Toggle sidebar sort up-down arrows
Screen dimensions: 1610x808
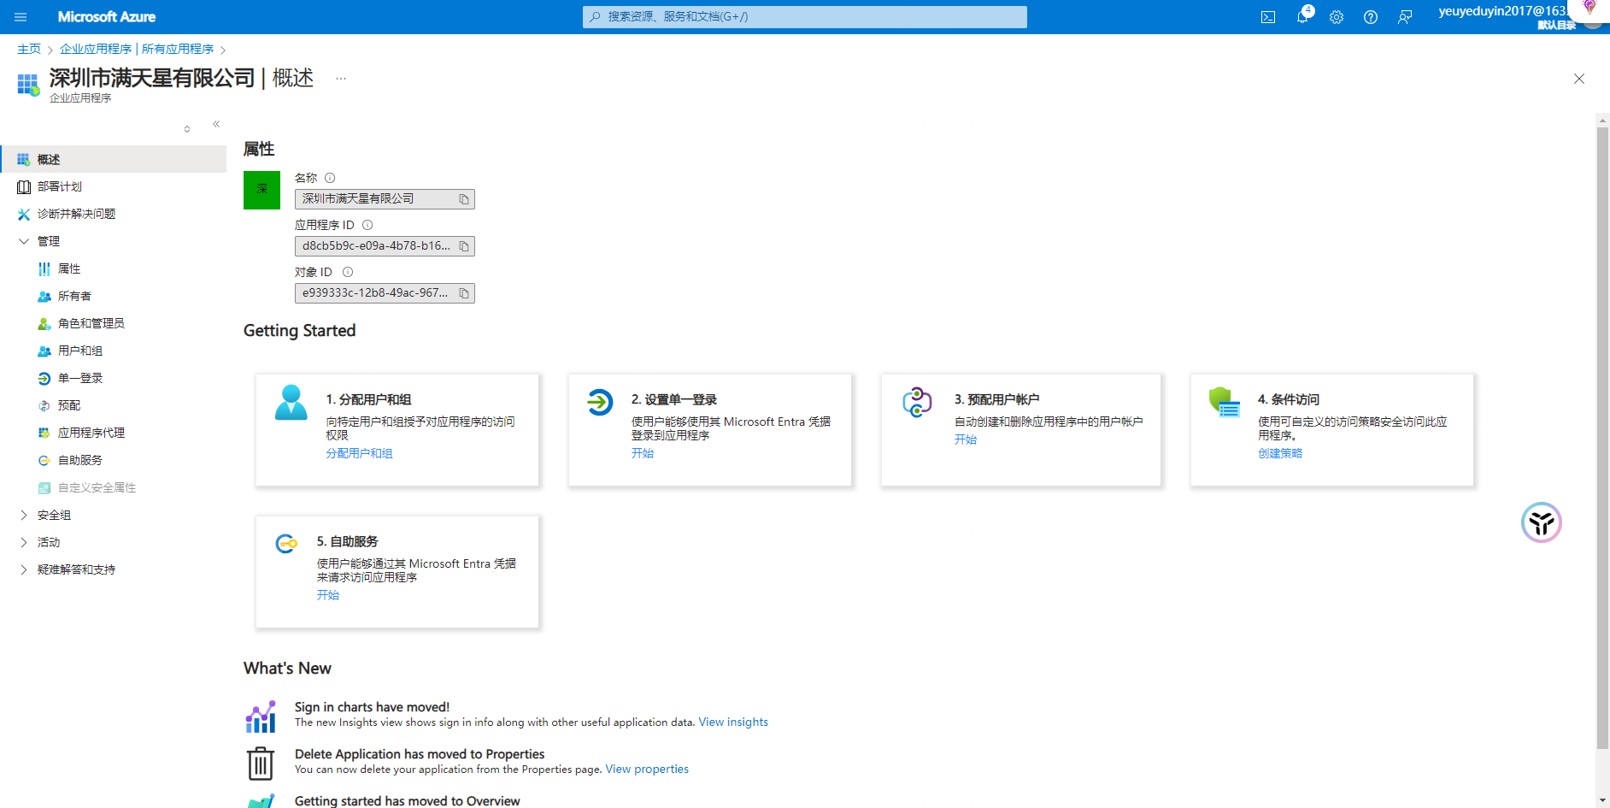click(x=187, y=129)
